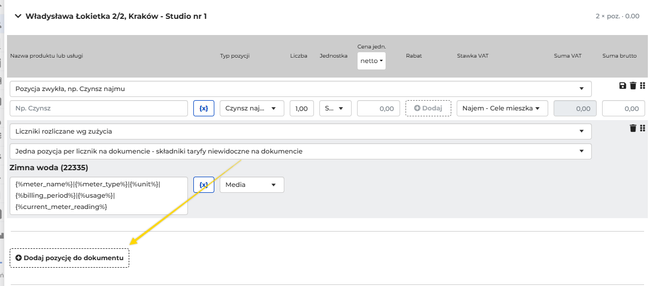Open the Liczniki rozliczane wg zużycia dropdown
This screenshot has height=286, width=650.
300,131
